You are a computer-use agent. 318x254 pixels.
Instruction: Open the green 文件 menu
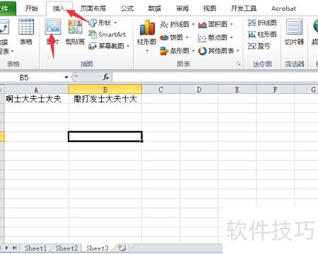(7, 8)
